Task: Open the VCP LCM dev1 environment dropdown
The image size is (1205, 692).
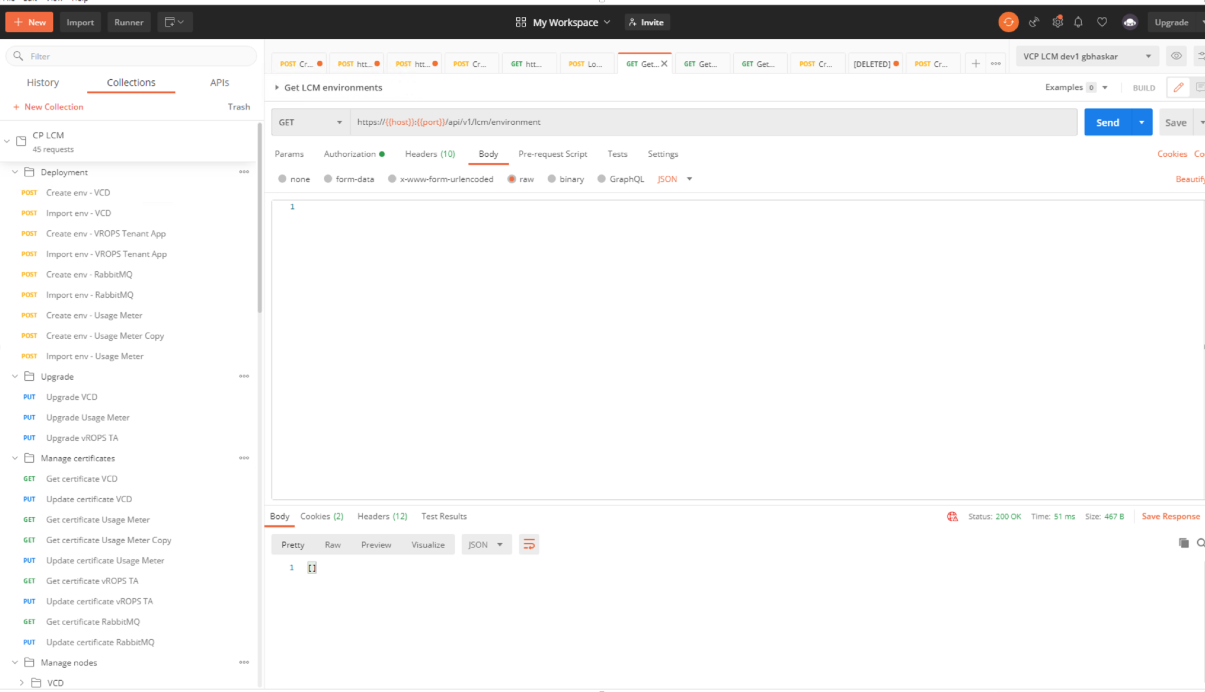Action: [1086, 57]
